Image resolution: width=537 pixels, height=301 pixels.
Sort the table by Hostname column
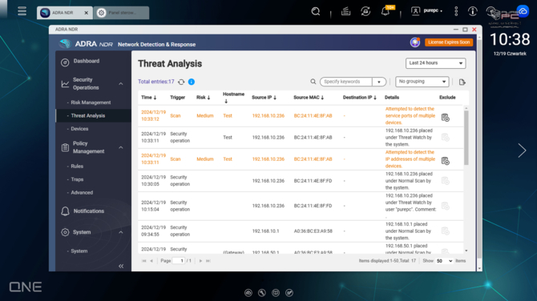[x=233, y=98]
